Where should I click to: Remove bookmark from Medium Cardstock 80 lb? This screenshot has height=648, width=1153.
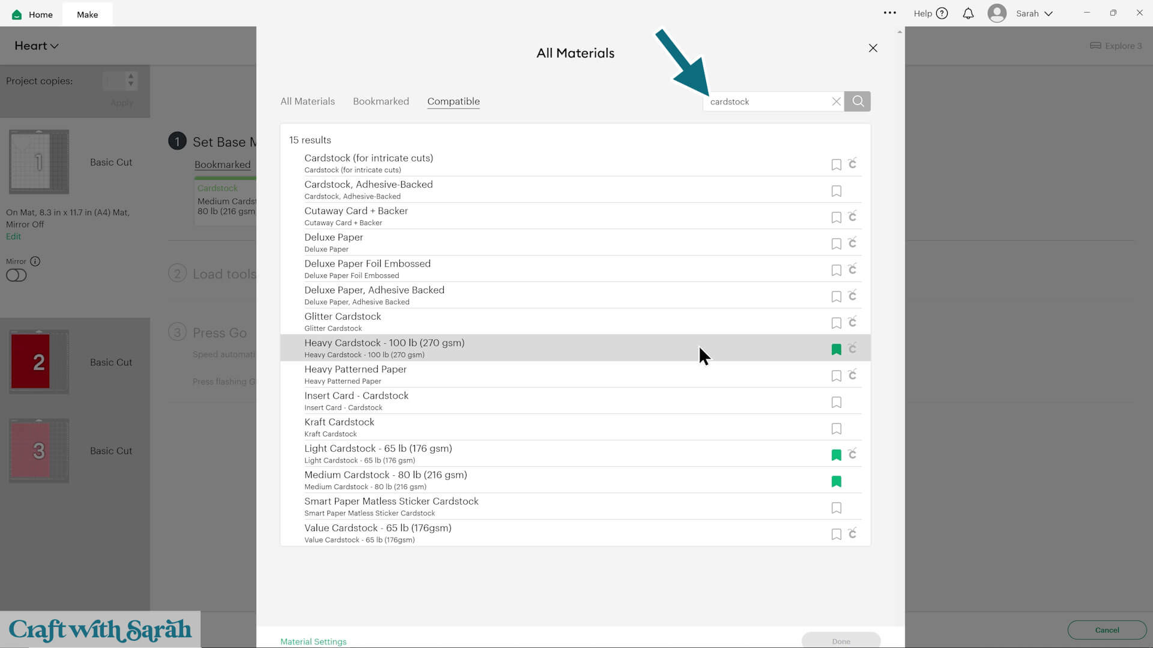click(x=836, y=482)
